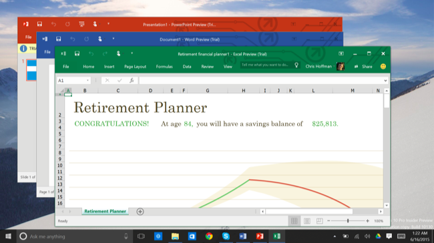Select column L header
This screenshot has height=243, width=434.
click(313, 91)
